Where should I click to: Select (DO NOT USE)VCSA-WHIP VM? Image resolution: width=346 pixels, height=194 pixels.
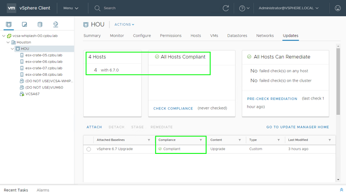pyautogui.click(x=49, y=81)
